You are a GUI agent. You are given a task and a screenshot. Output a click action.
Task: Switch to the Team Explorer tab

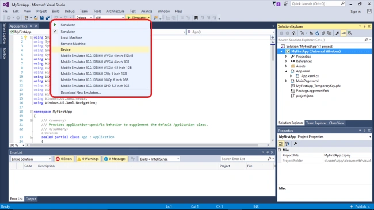[316, 123]
